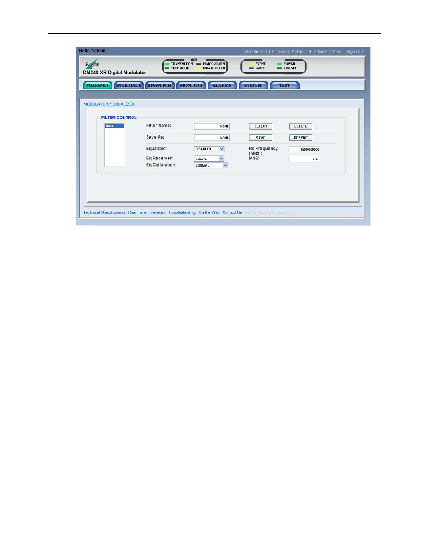
Task: Open the Rear Panel Interfaces link
Action: [x=147, y=212]
